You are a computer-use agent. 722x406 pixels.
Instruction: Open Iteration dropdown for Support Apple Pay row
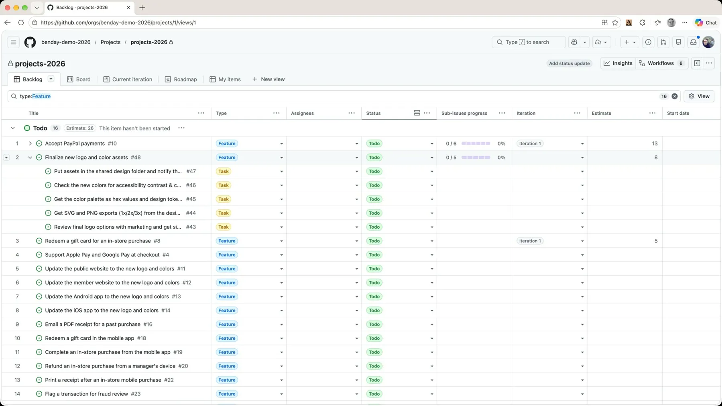click(x=582, y=255)
